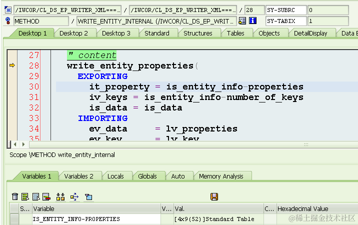The height and width of the screenshot is (225, 358).
Task: Click the blue information icon
Action: [x=252, y=21]
